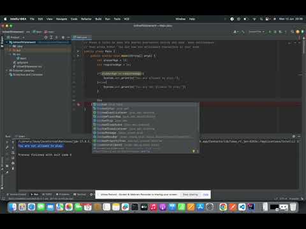Image resolution: width=306 pixels, height=229 pixels.
Task: Expand the .idea folder
Action: [10, 46]
